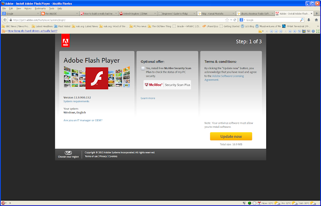Open the BBC News bookmark folder
This screenshot has width=321, height=206.
[16, 26]
